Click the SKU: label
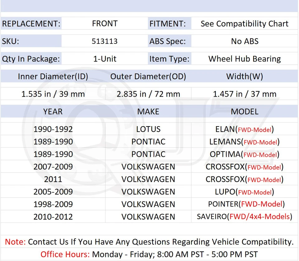 [x=11, y=41]
